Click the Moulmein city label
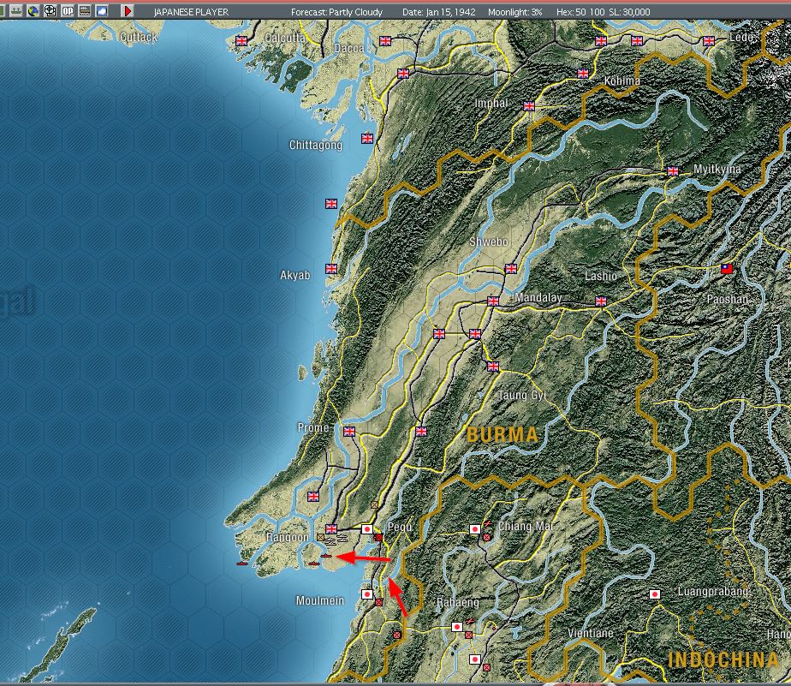 pos(320,600)
